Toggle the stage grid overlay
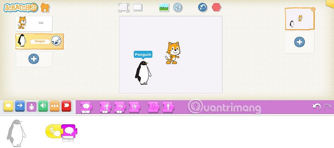The height and width of the screenshot is (148, 334). 138,7
